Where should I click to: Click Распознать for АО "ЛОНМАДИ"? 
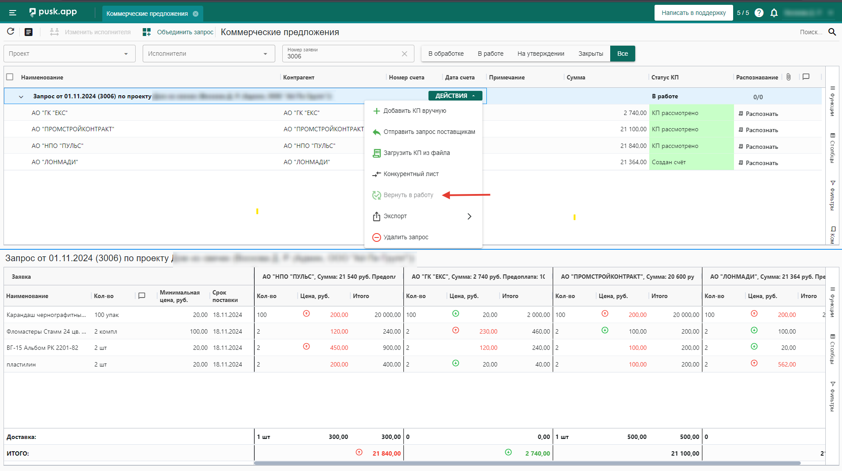(x=758, y=163)
